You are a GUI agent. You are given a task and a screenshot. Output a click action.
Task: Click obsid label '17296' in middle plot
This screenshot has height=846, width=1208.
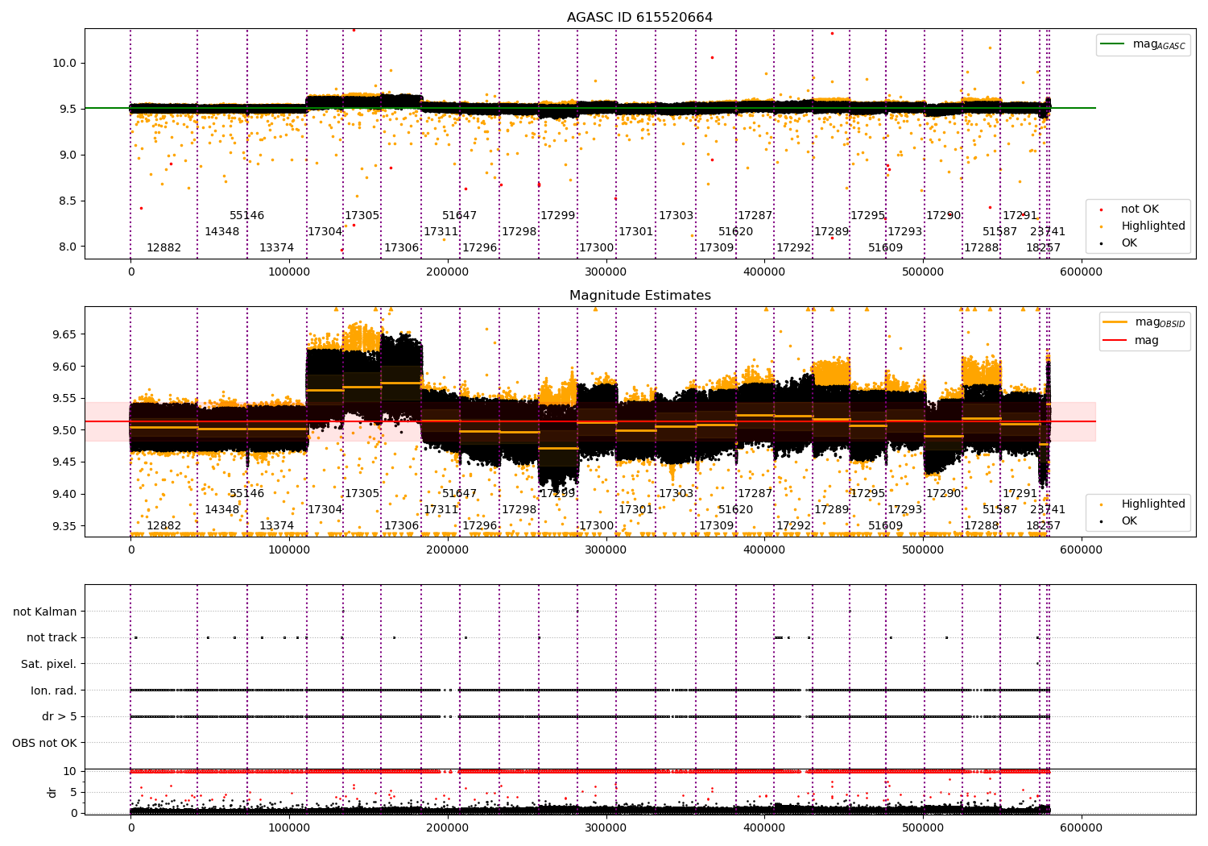[479, 526]
